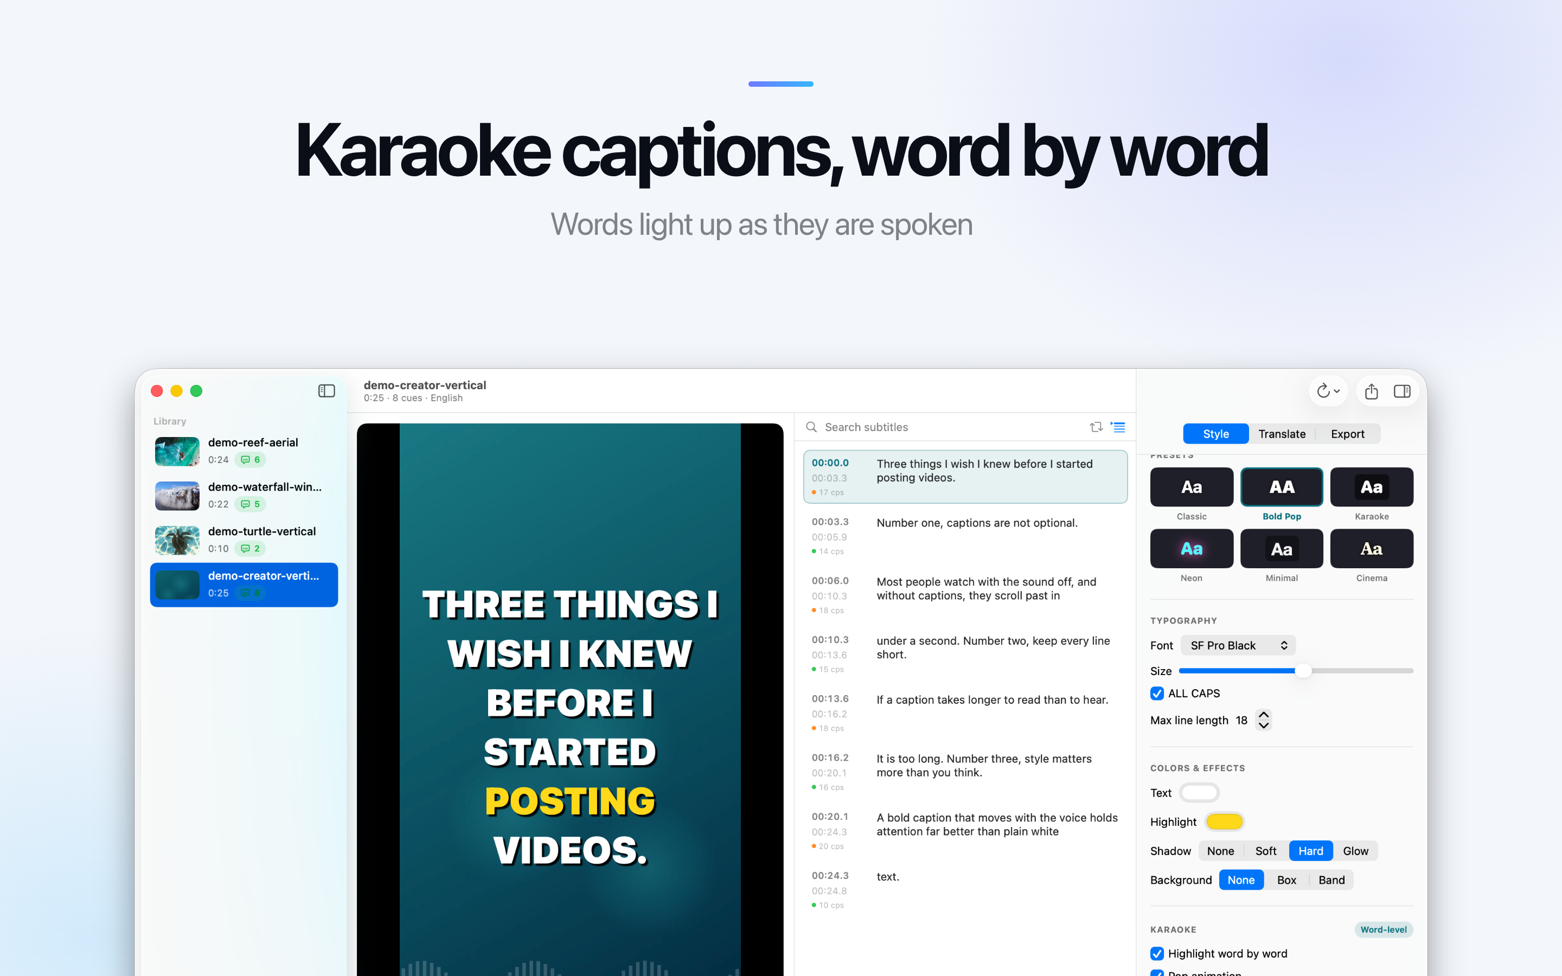Select the cue starting at 00:16.2
Screen dimensions: 1562x976
[965, 772]
